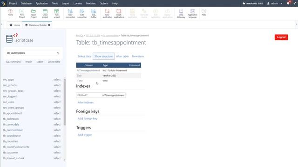Viewport: 298px width, 167px height.
Task: Click the Open Project toolbar icon
Action: point(34,13)
